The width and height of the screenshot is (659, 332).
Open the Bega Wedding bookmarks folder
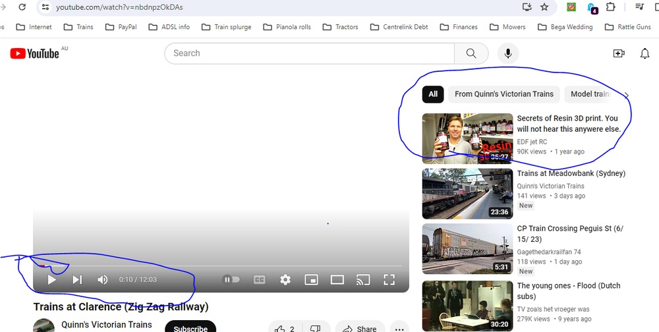pyautogui.click(x=565, y=27)
